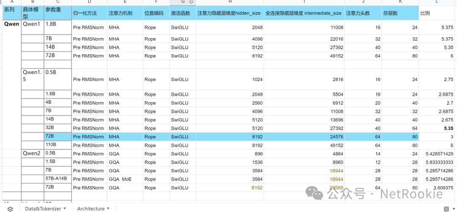Select the 896 hidden size cell

tap(230, 154)
